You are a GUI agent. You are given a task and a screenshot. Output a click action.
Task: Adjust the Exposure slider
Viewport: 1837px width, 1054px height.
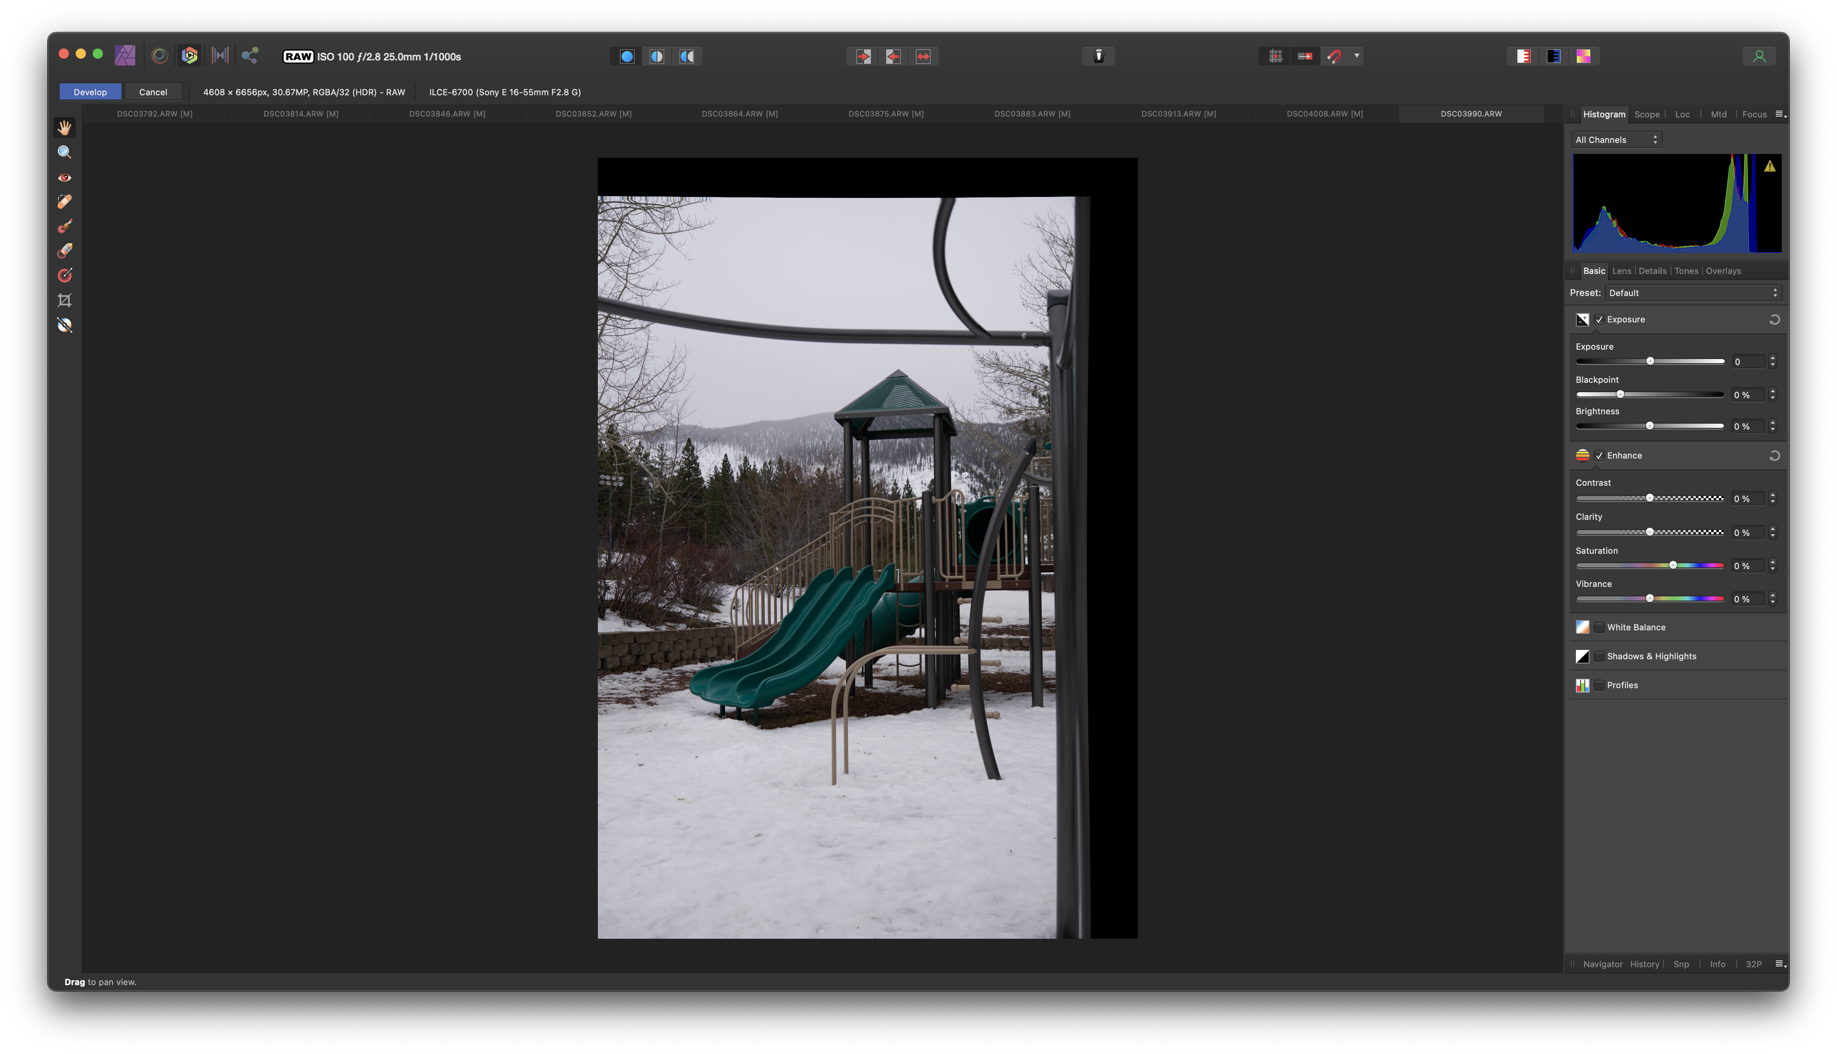(x=1649, y=361)
